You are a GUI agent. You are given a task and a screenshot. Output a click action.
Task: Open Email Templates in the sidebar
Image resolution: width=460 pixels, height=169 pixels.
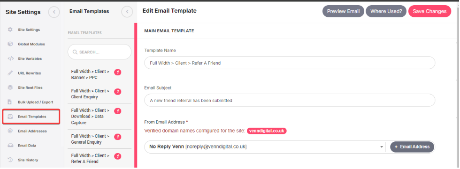(31, 117)
